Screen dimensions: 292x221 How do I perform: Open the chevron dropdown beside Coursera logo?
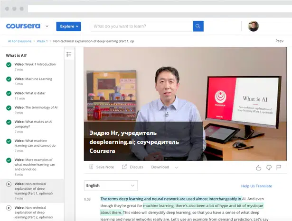click(x=47, y=26)
